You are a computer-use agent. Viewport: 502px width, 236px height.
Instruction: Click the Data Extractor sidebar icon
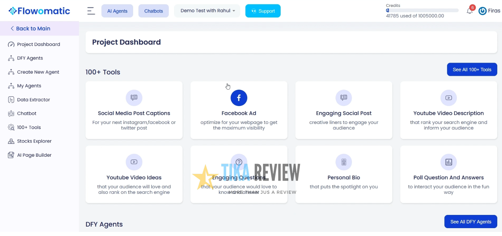11,100
